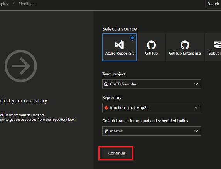
Task: Open the Pipelines breadcrumb item
Action: click(26, 4)
